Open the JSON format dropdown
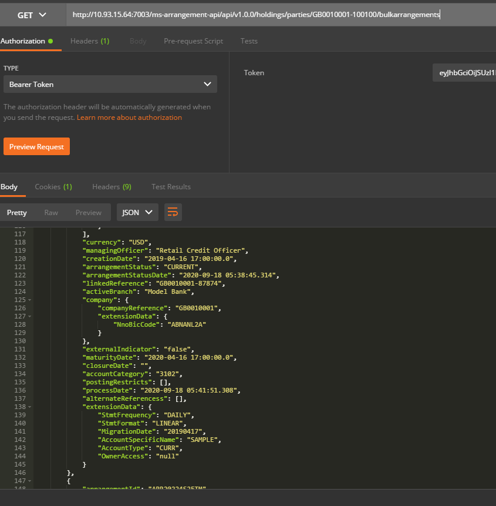 coord(137,213)
